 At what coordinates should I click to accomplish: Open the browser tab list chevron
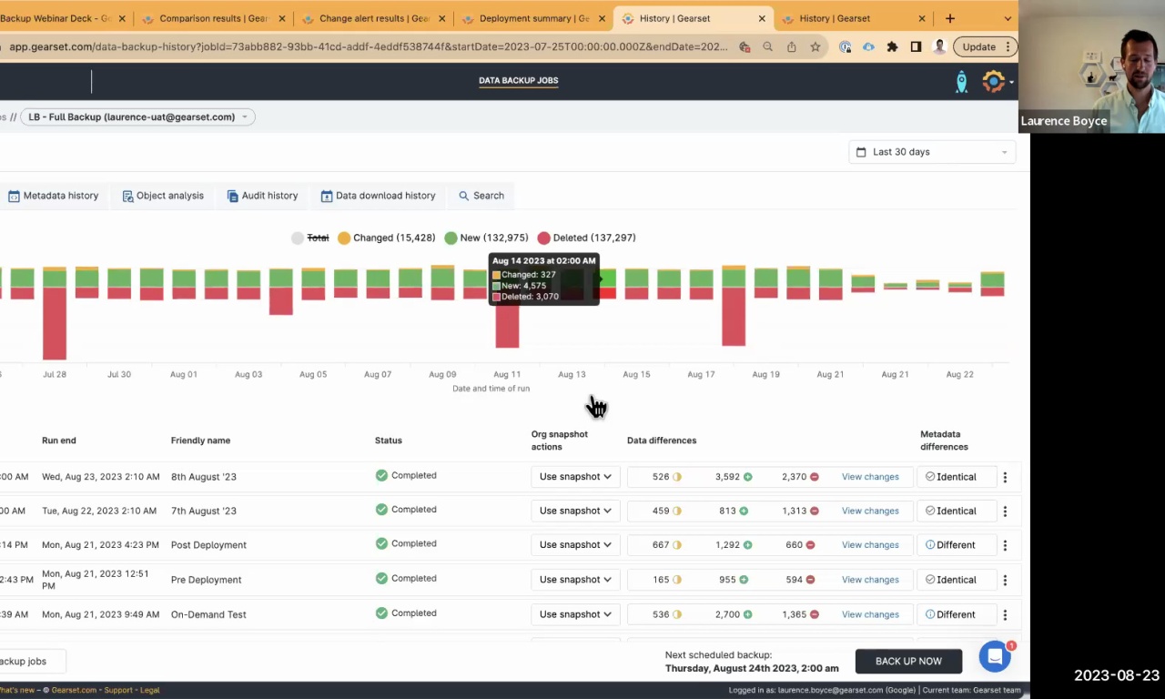point(1008,18)
